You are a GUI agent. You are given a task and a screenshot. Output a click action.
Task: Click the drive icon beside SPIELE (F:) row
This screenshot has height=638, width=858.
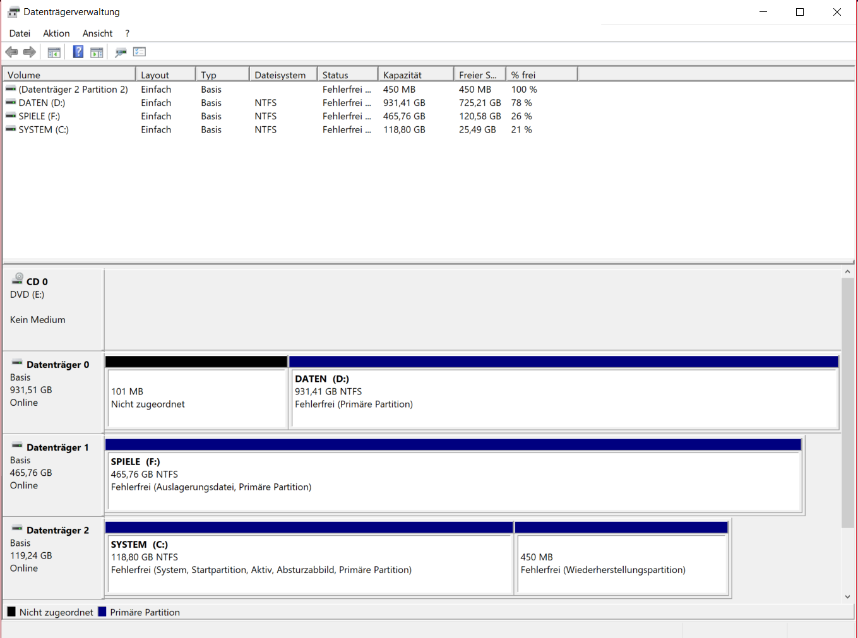(x=11, y=115)
